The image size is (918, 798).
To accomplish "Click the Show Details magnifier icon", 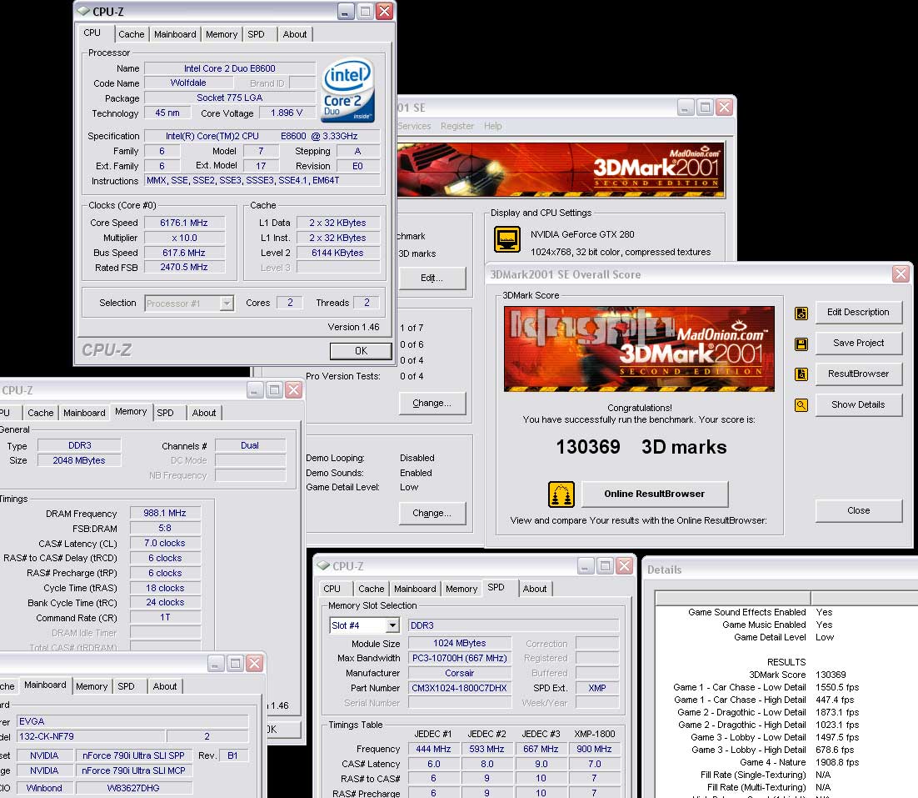I will (801, 404).
